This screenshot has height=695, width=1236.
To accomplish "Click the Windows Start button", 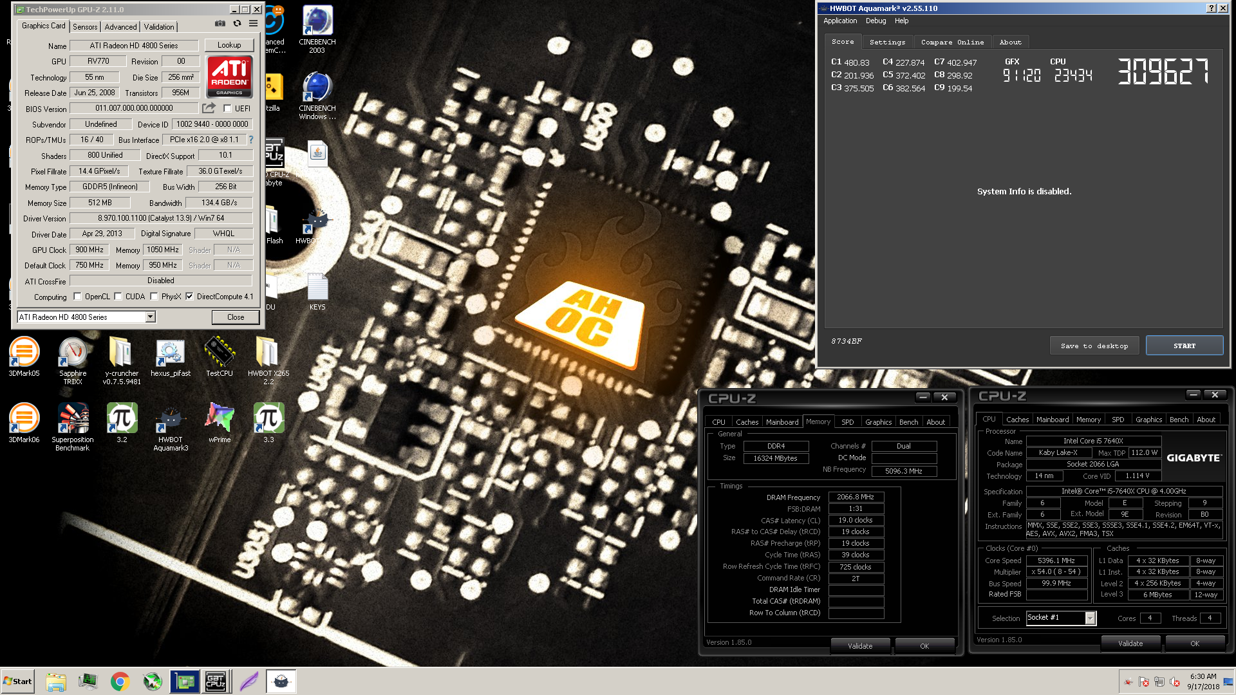I will [17, 681].
